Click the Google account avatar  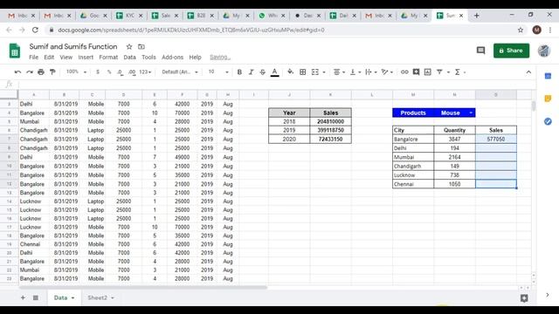tap(543, 51)
